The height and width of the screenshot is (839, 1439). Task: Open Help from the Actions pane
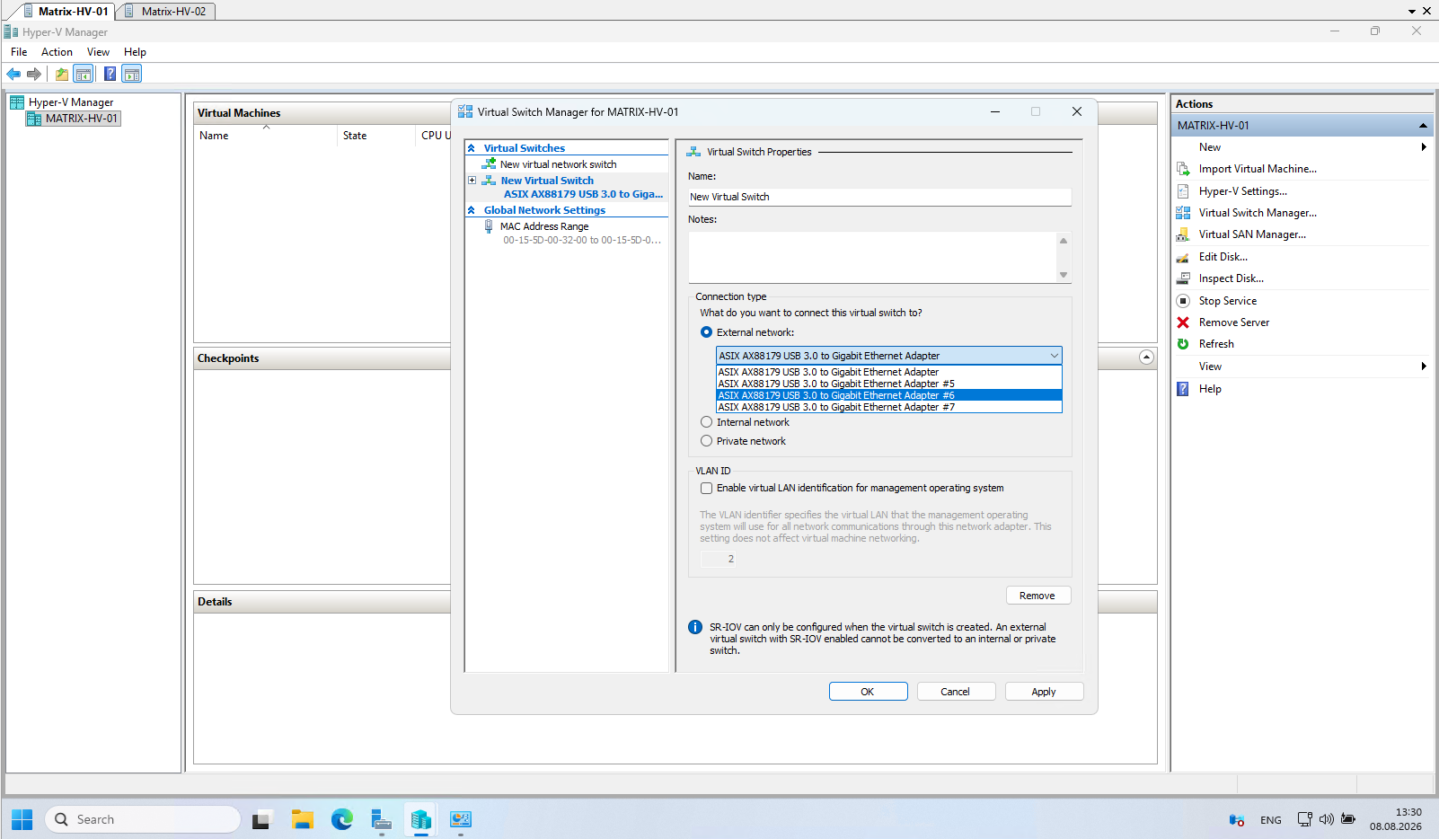pyautogui.click(x=1210, y=389)
